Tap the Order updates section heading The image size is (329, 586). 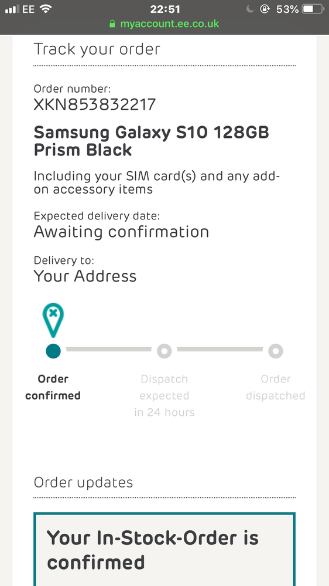(83, 483)
